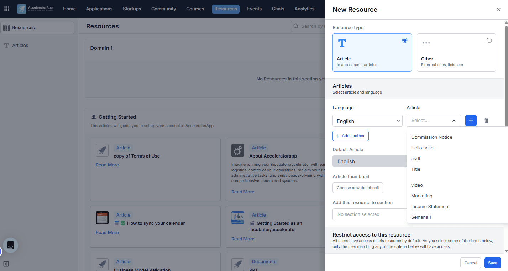This screenshot has height=271, width=508.
Task: Open the 'No section selected' dropdown
Action: [x=370, y=214]
